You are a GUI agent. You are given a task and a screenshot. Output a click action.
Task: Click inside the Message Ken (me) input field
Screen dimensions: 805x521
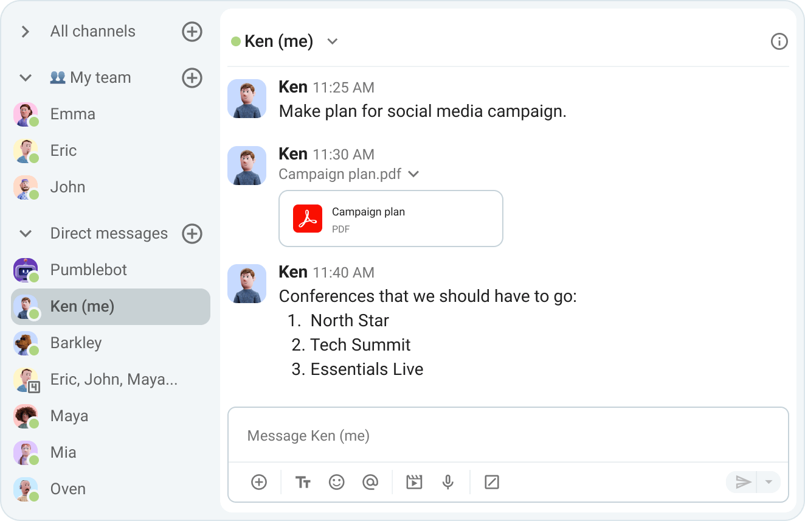(x=426, y=435)
